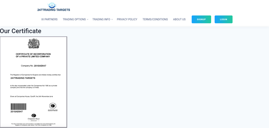
Task: Expand the Trading Options dropdown chevron
Action: coord(87,19)
